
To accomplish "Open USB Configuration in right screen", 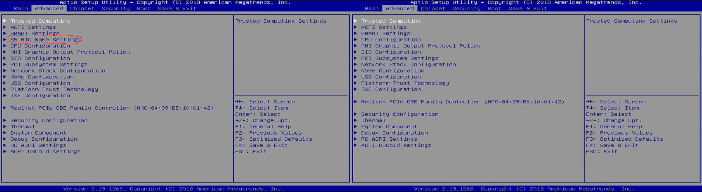I will [391, 77].
